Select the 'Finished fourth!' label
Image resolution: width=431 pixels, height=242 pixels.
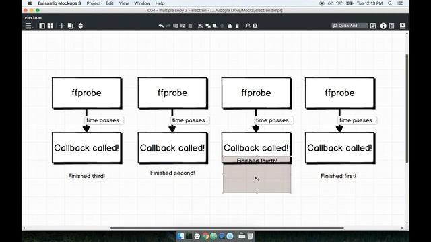(257, 161)
